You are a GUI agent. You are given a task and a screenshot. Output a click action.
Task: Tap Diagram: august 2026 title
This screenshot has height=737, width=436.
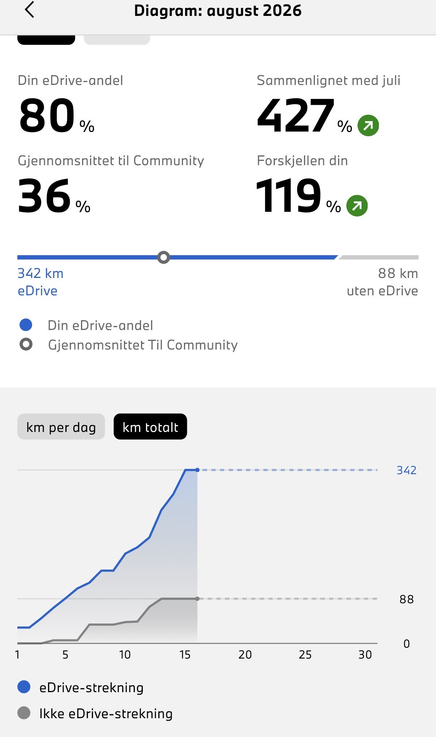[218, 10]
